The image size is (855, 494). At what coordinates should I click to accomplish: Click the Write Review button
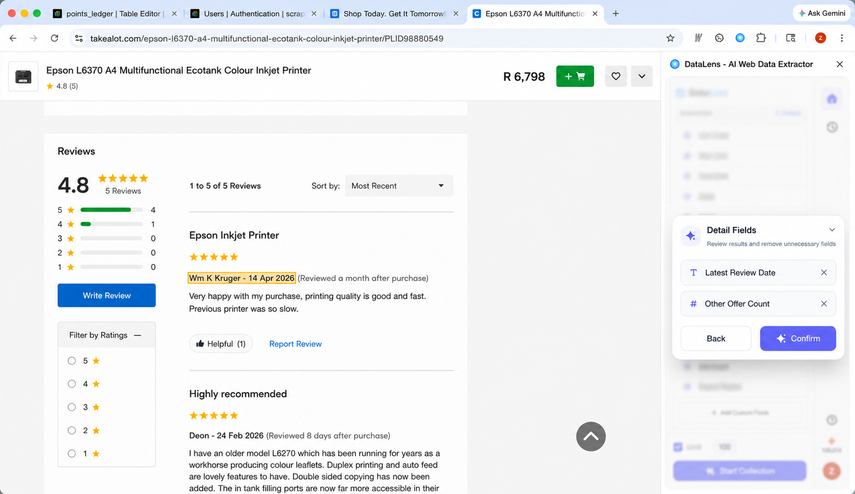[x=107, y=295]
